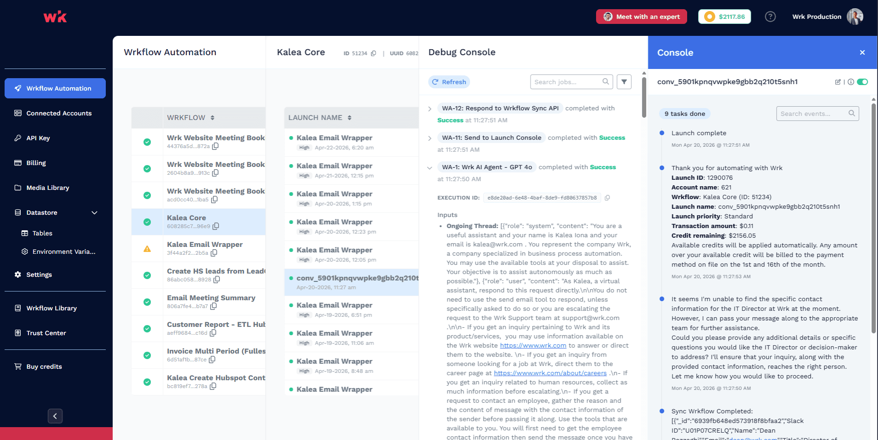878x440 pixels.
Task: Select the Kalea Email Wrapper Apr-21-2026 launch
Action: pos(351,171)
